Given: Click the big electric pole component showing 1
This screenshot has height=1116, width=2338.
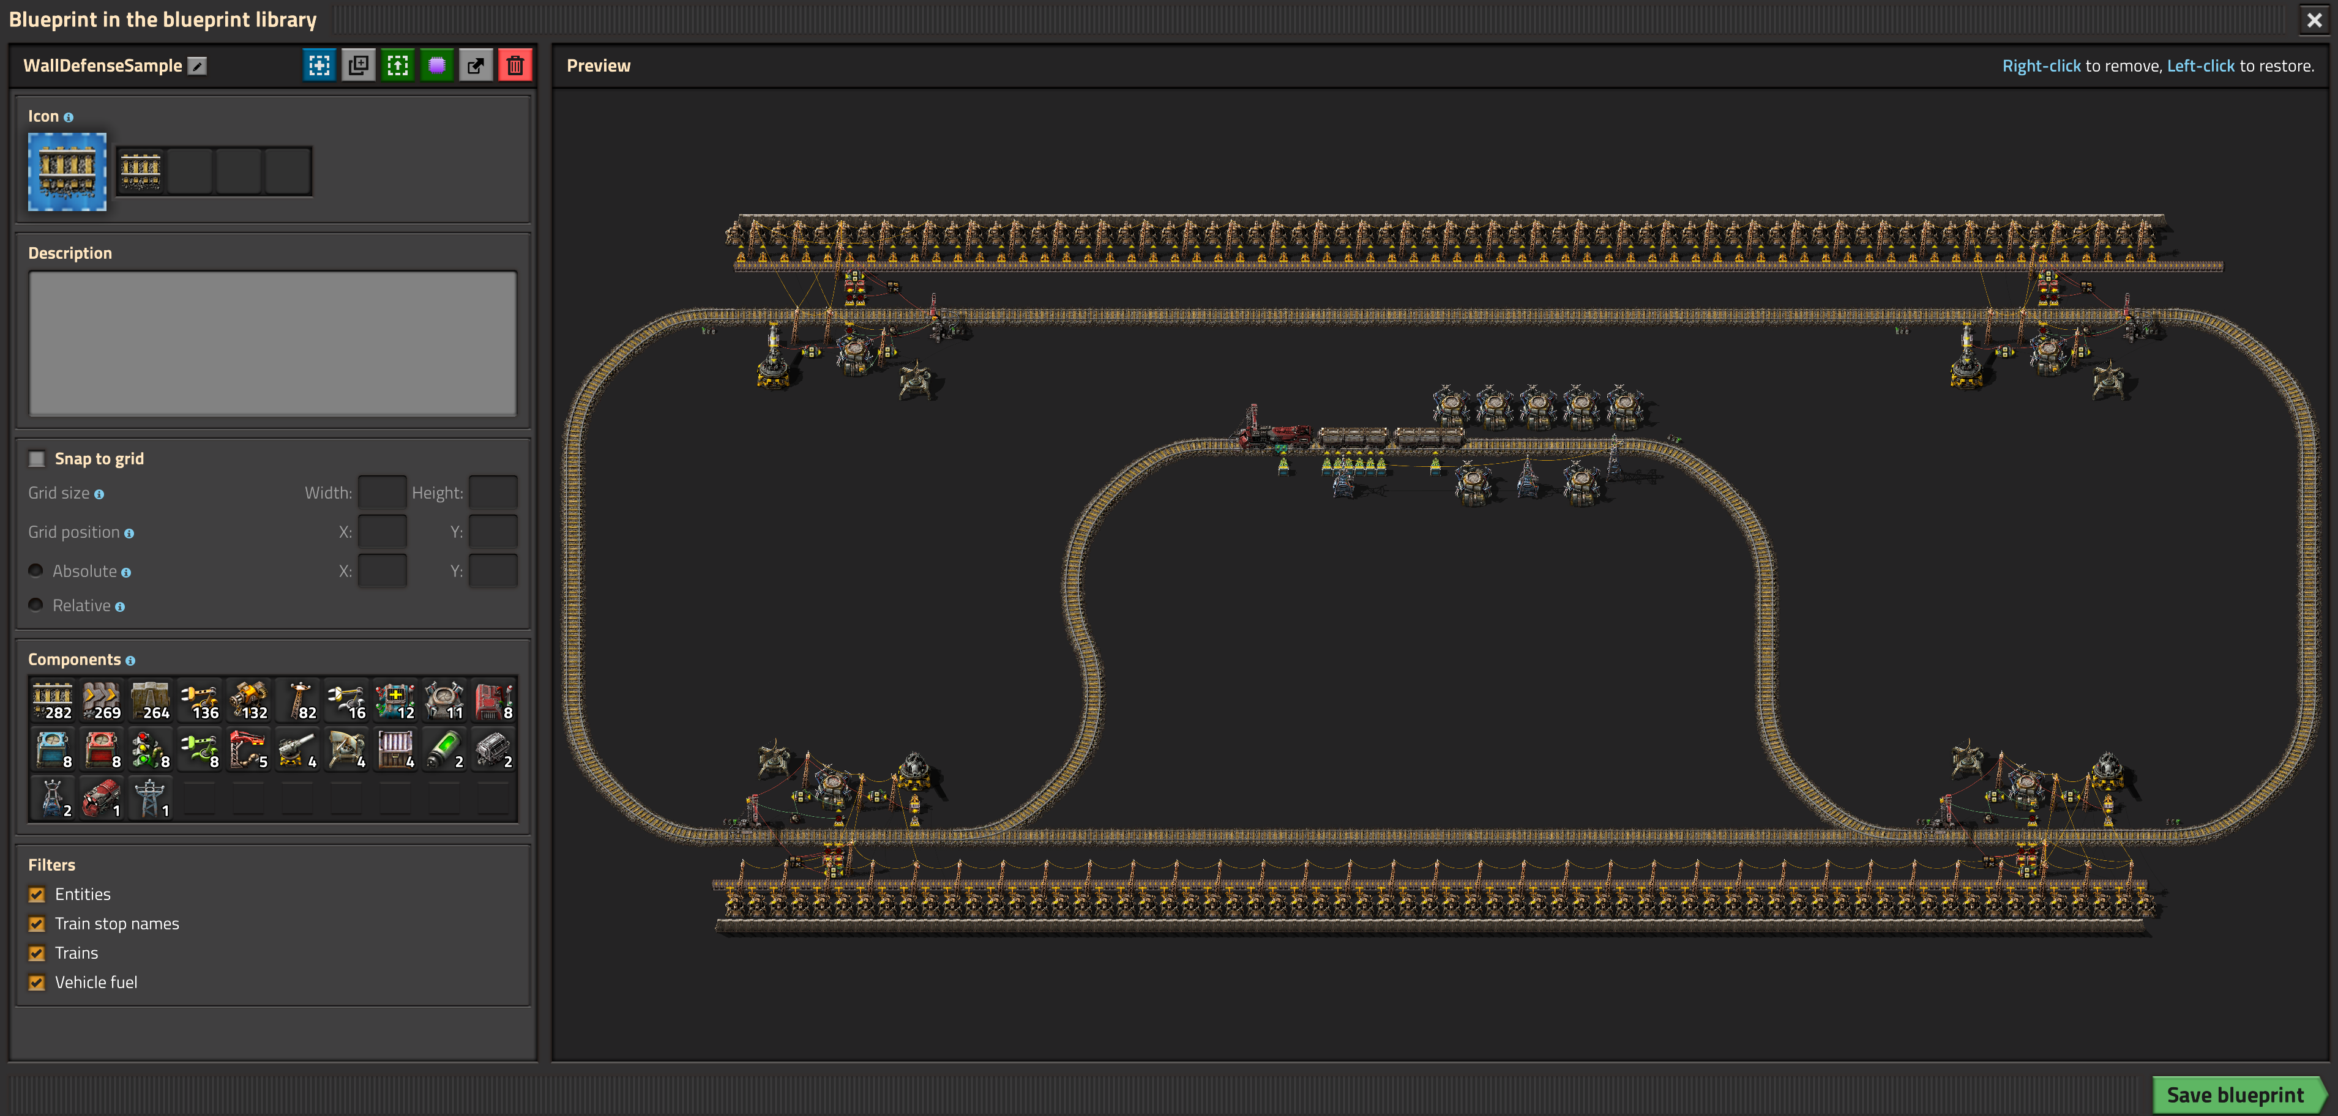Looking at the screenshot, I should point(151,799).
